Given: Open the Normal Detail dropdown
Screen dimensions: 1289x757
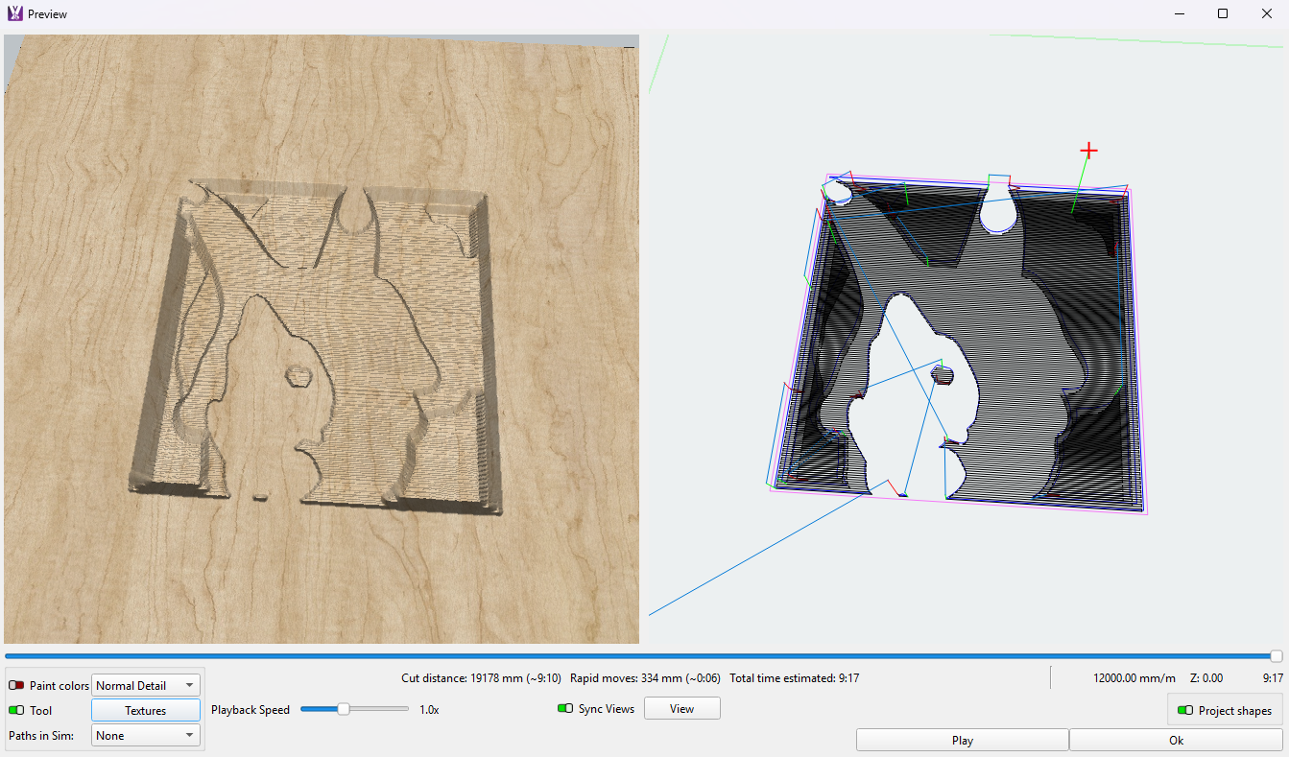Looking at the screenshot, I should click(x=146, y=686).
